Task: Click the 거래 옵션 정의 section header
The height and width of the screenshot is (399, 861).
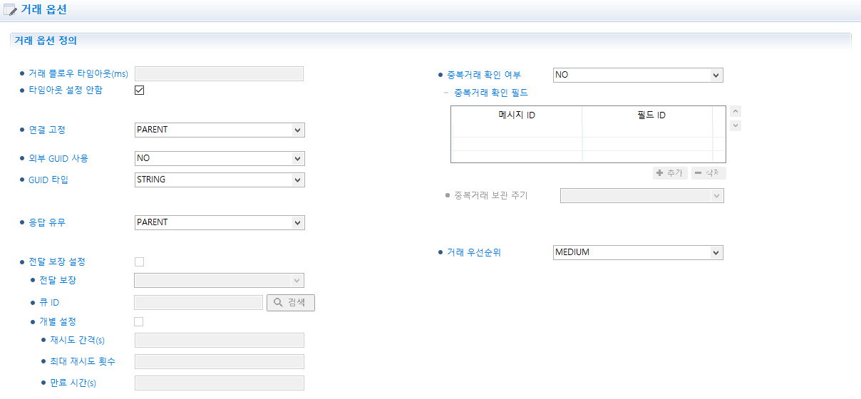Action: [46, 41]
